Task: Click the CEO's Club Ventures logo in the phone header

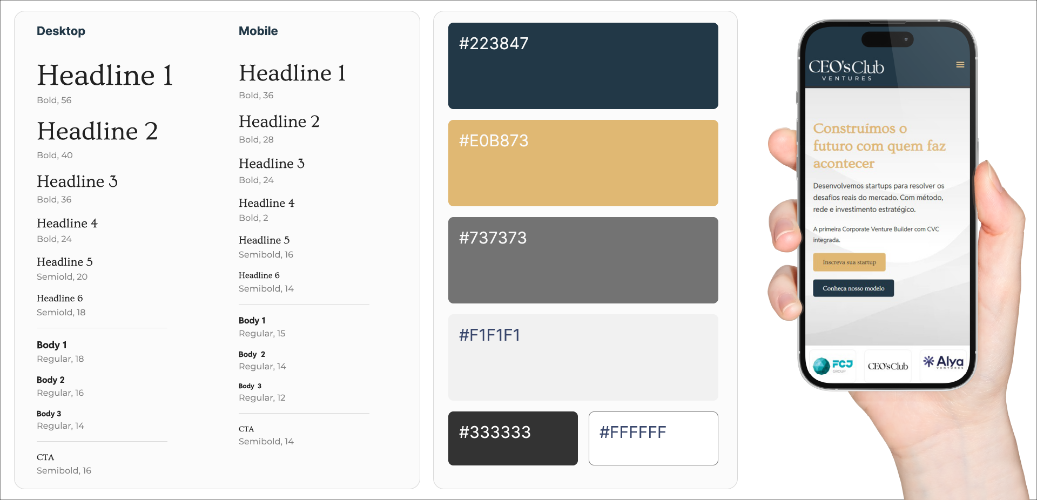Action: (x=846, y=70)
